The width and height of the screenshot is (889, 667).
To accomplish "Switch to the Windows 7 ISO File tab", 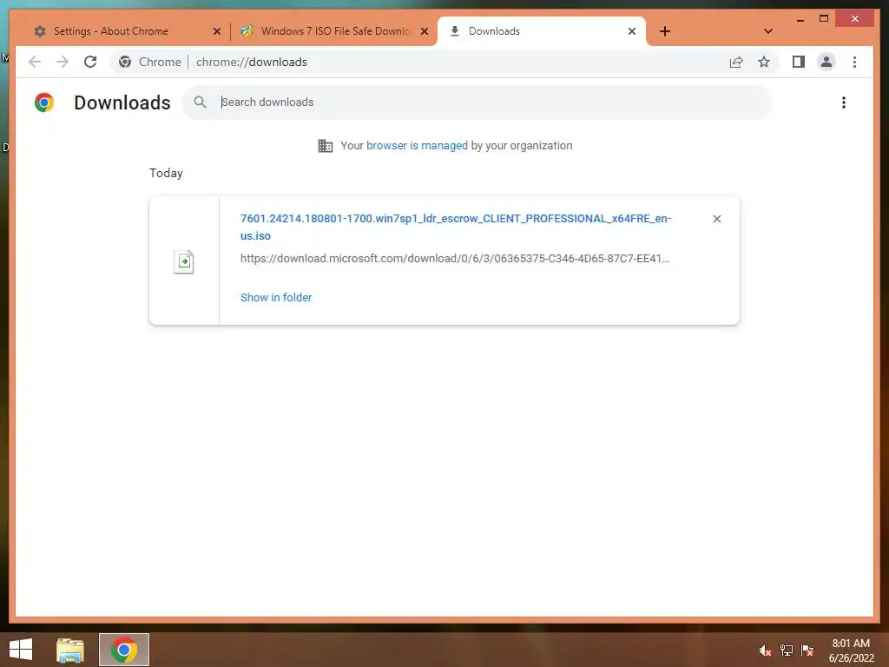I will pyautogui.click(x=334, y=31).
